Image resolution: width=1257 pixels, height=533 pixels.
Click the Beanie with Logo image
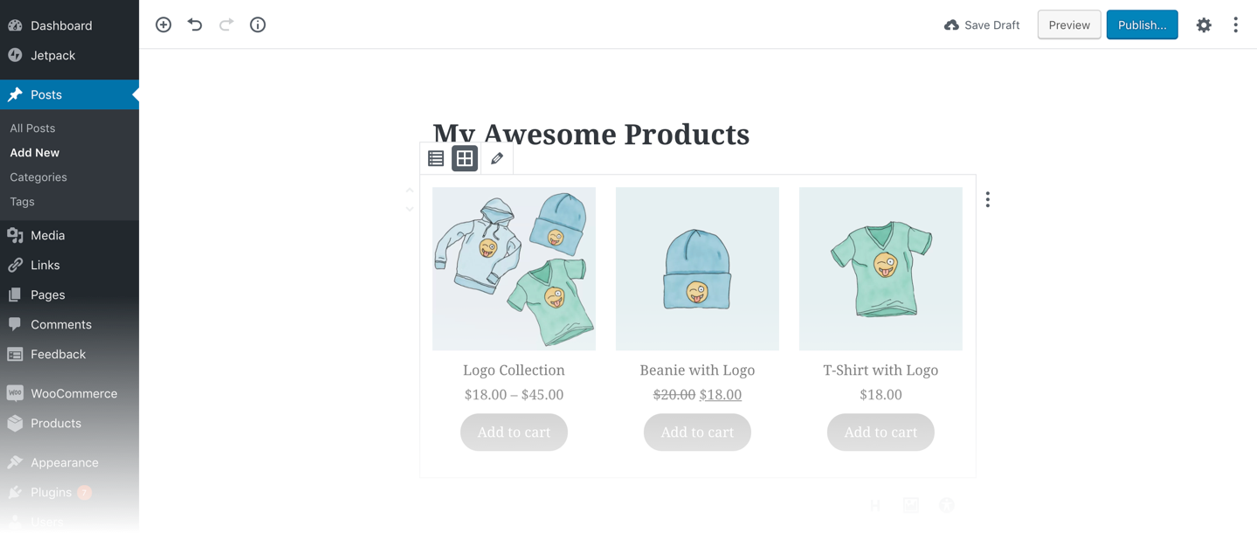pos(697,269)
